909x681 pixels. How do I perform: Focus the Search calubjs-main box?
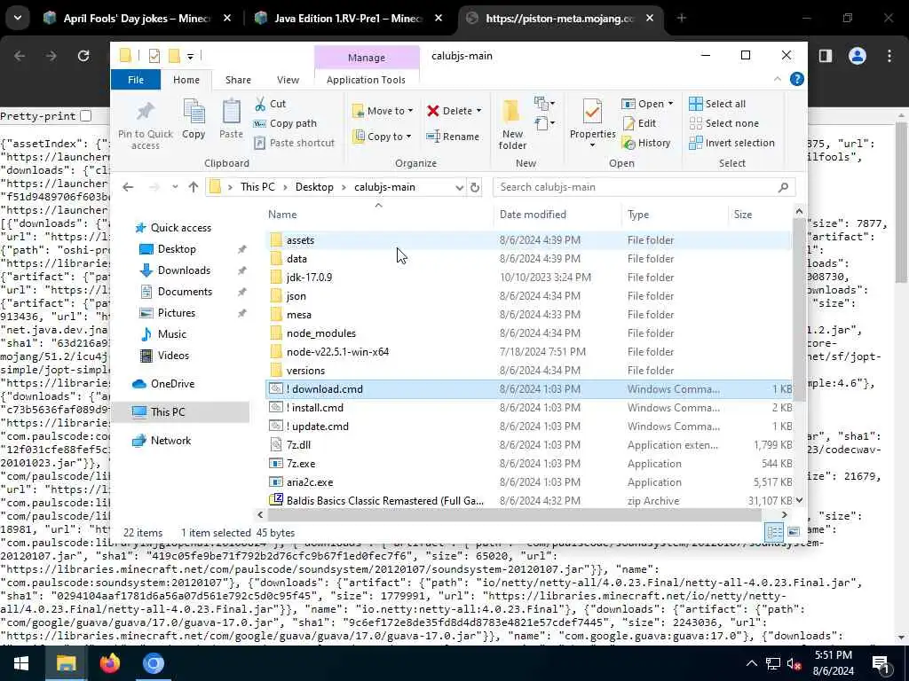pyautogui.click(x=644, y=187)
